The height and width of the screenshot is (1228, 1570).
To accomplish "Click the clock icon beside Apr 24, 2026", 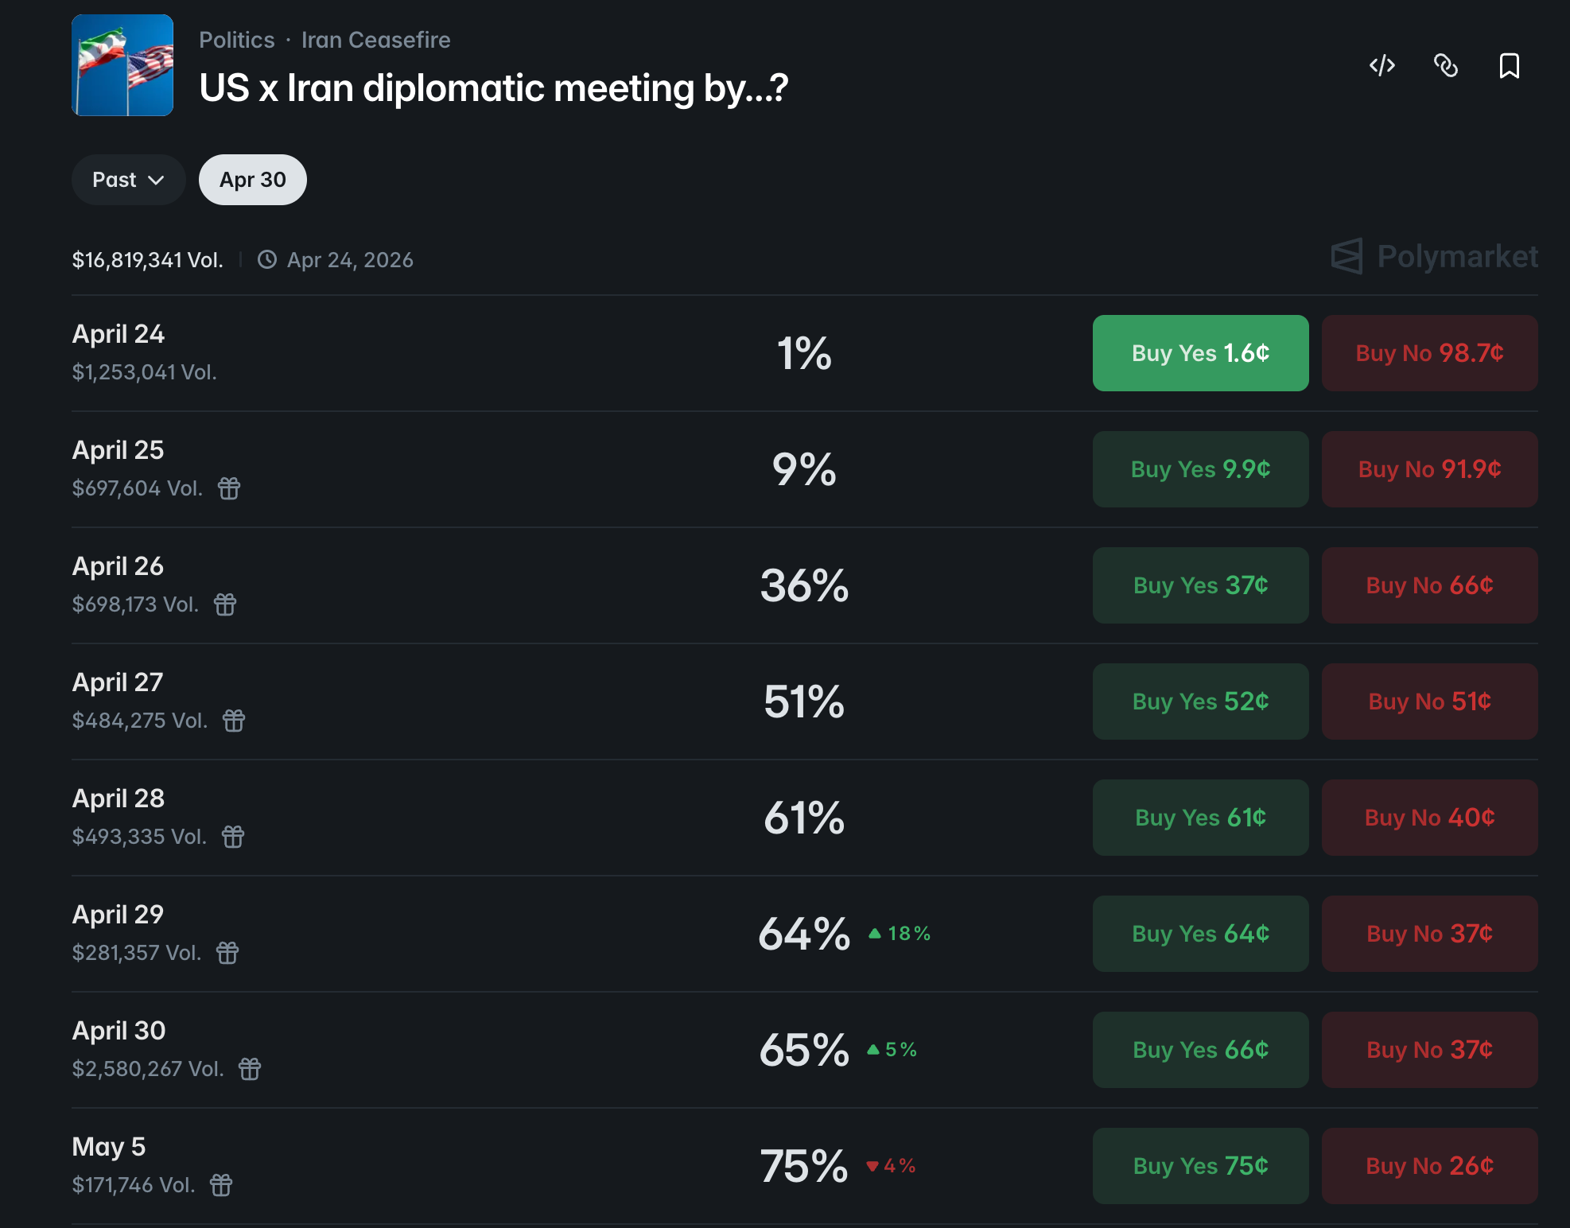I will point(267,260).
